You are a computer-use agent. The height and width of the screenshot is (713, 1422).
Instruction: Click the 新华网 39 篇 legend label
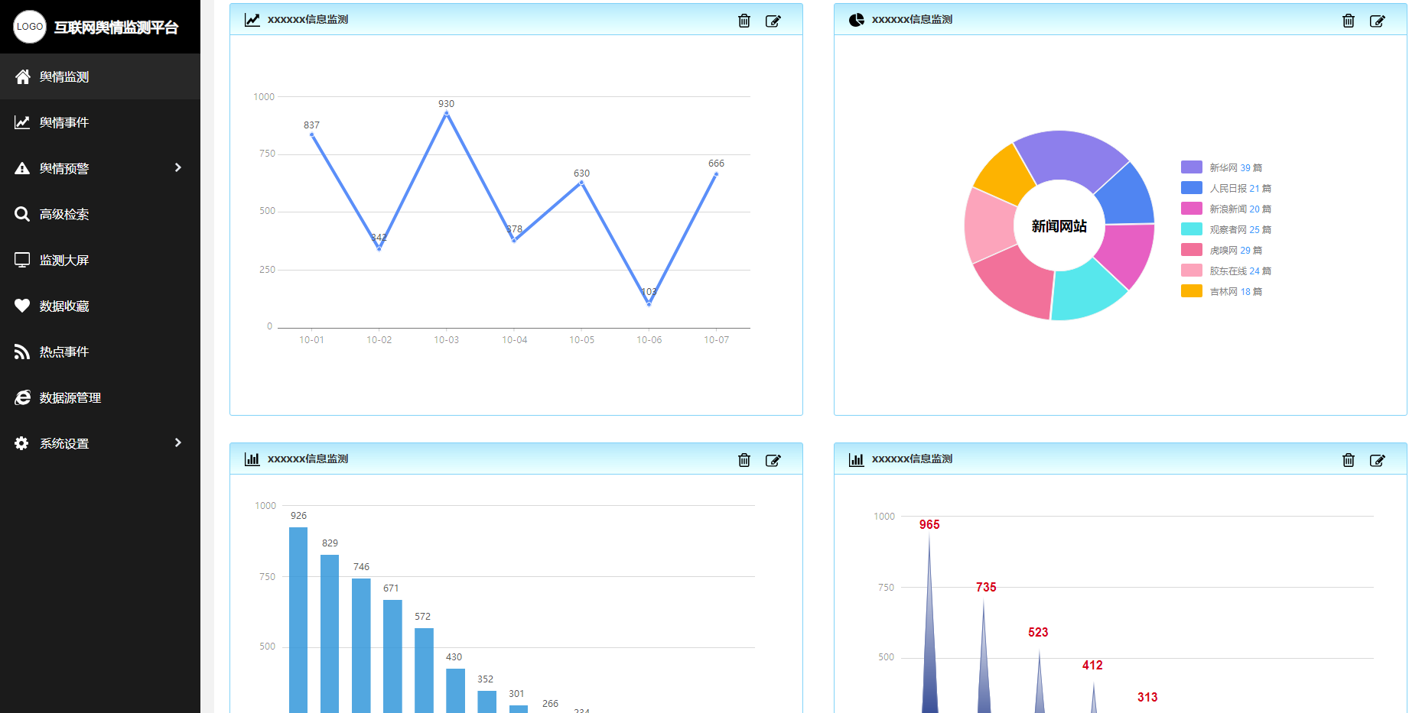(x=1236, y=168)
